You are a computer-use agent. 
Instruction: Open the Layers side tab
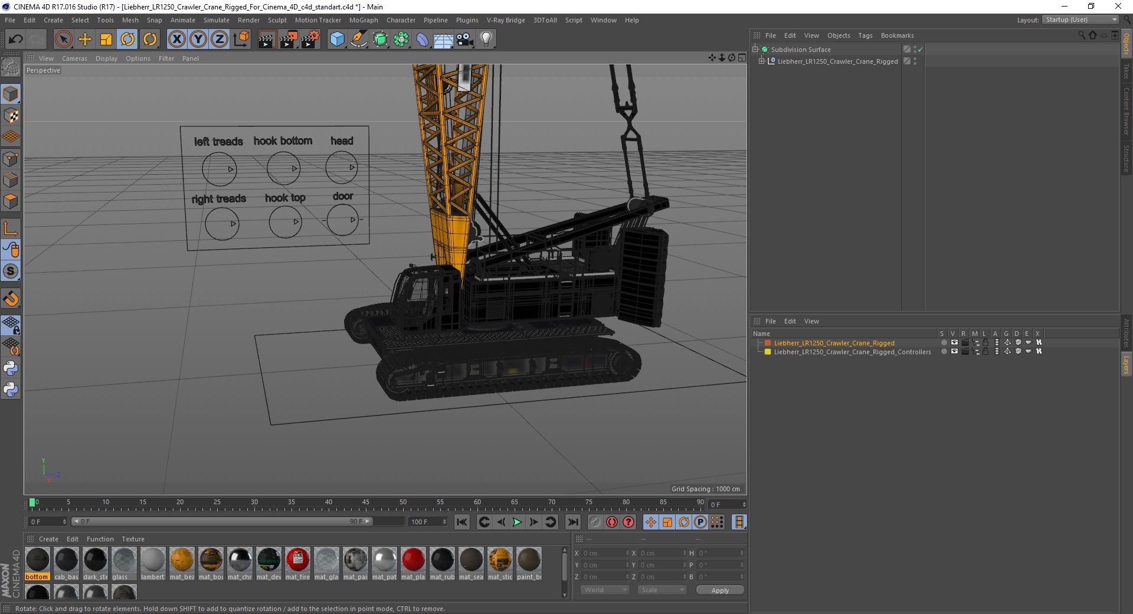tap(1126, 365)
